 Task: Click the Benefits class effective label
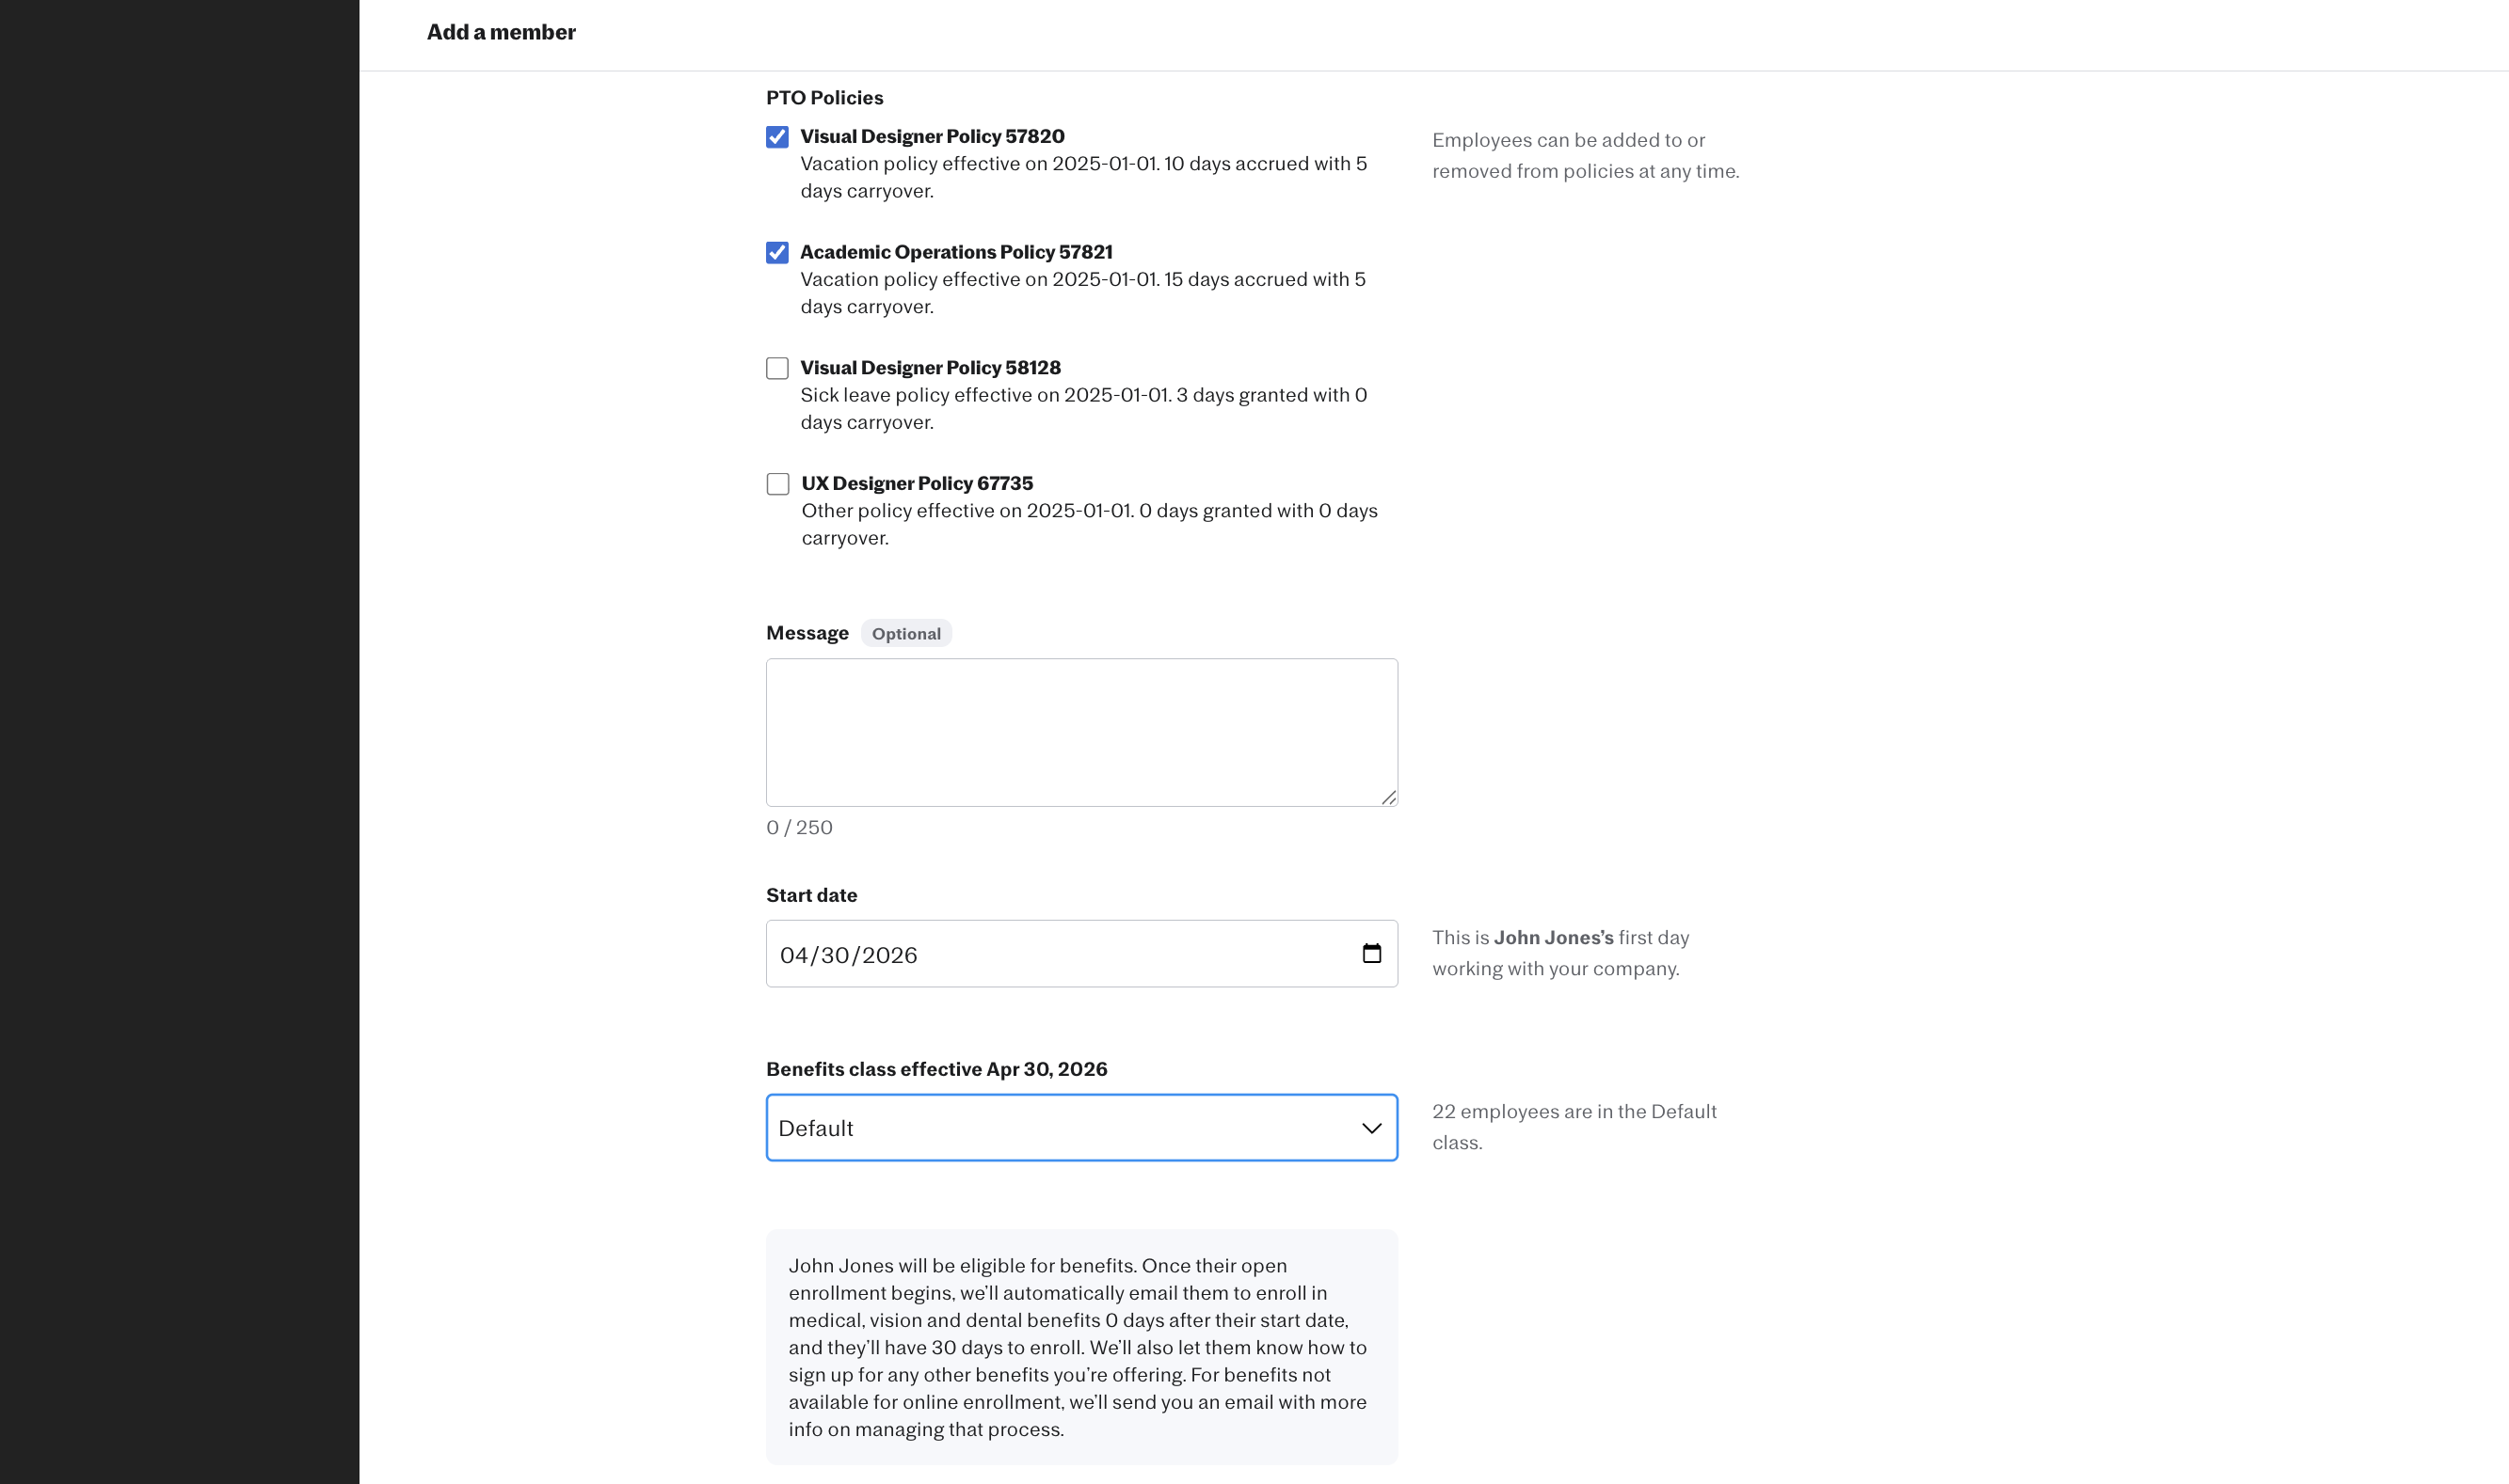(935, 1069)
